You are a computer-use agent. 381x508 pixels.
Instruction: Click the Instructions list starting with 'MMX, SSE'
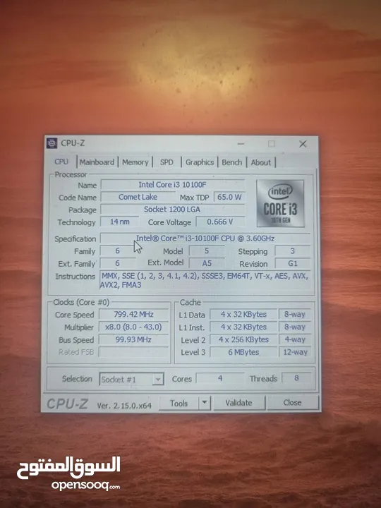pos(205,280)
